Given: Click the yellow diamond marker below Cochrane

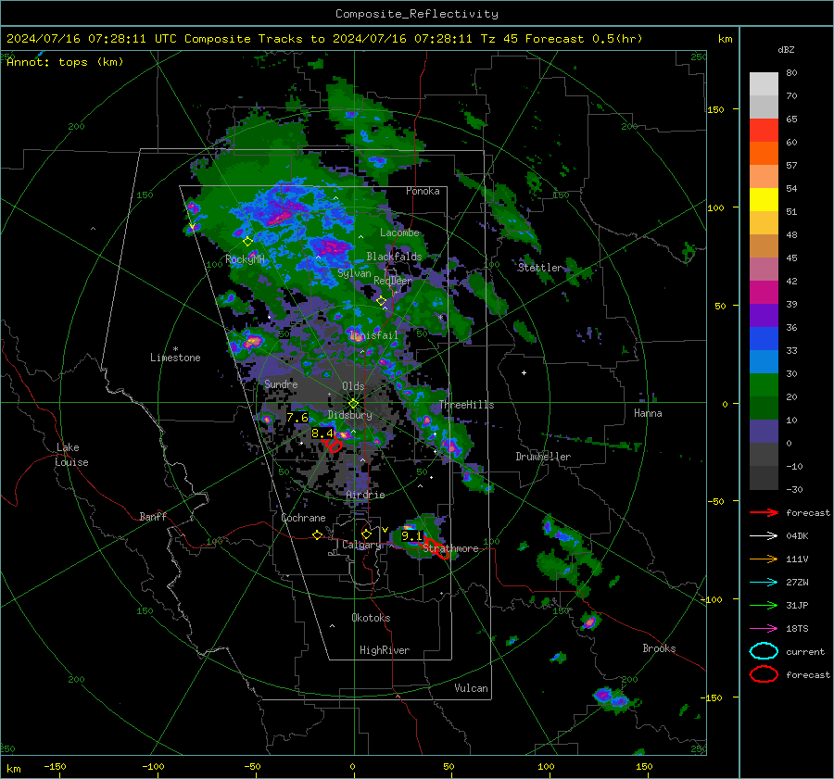Looking at the screenshot, I should click(x=317, y=534).
